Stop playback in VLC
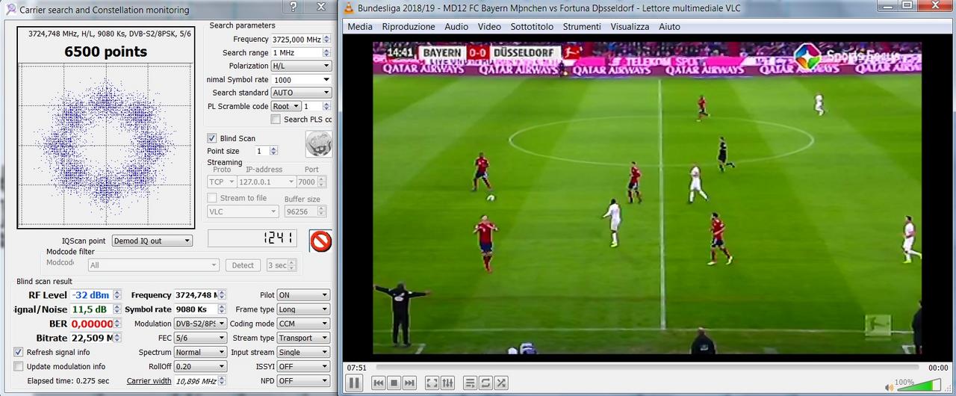This screenshot has height=396, width=956. click(394, 383)
